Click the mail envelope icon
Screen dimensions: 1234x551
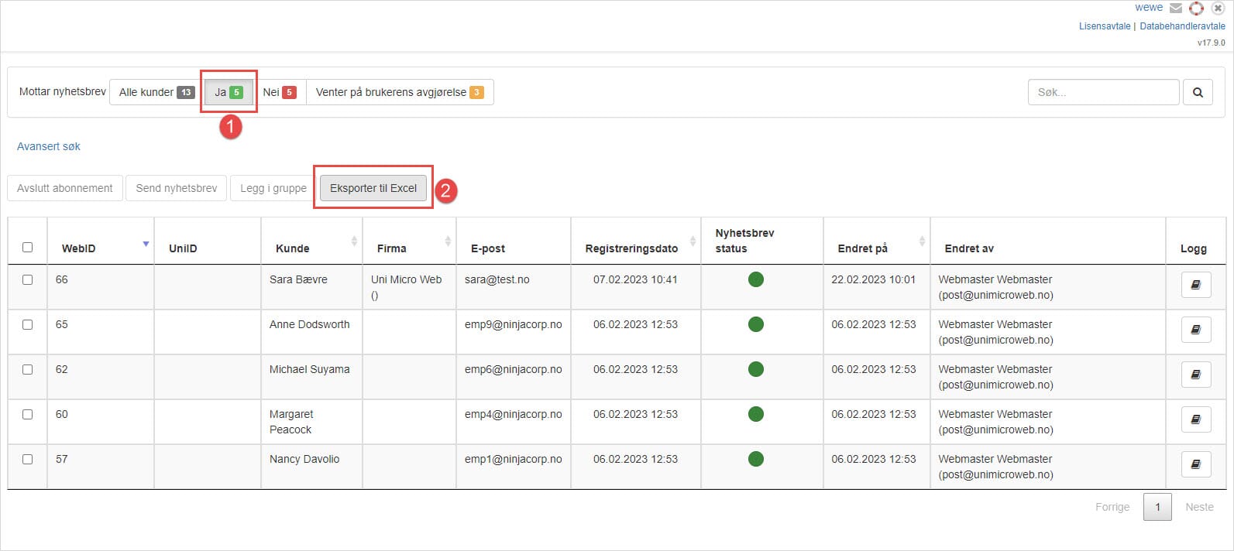pos(1176,9)
